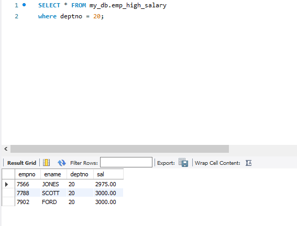297x226 pixels.
Task: Click the row header of the 7788 row
Action: tap(8, 193)
